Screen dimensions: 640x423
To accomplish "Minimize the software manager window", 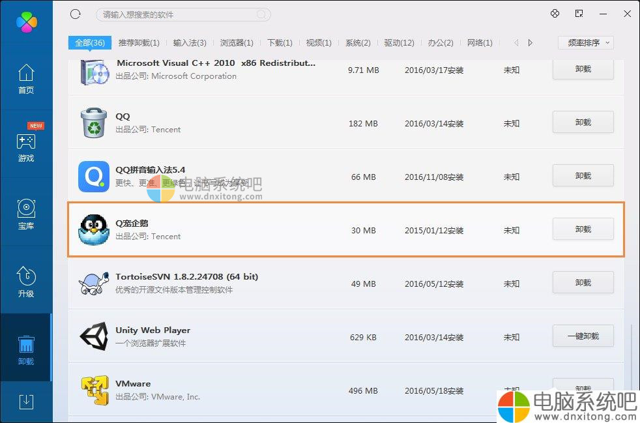I will [603, 14].
